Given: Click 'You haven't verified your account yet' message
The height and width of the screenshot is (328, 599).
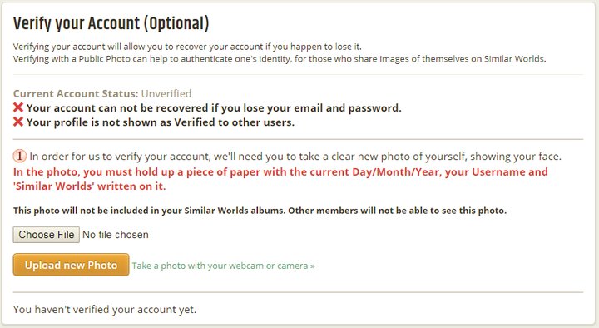Looking at the screenshot, I should 105,309.
